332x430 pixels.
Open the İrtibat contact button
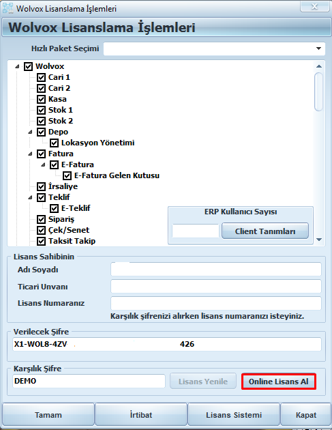point(141,415)
